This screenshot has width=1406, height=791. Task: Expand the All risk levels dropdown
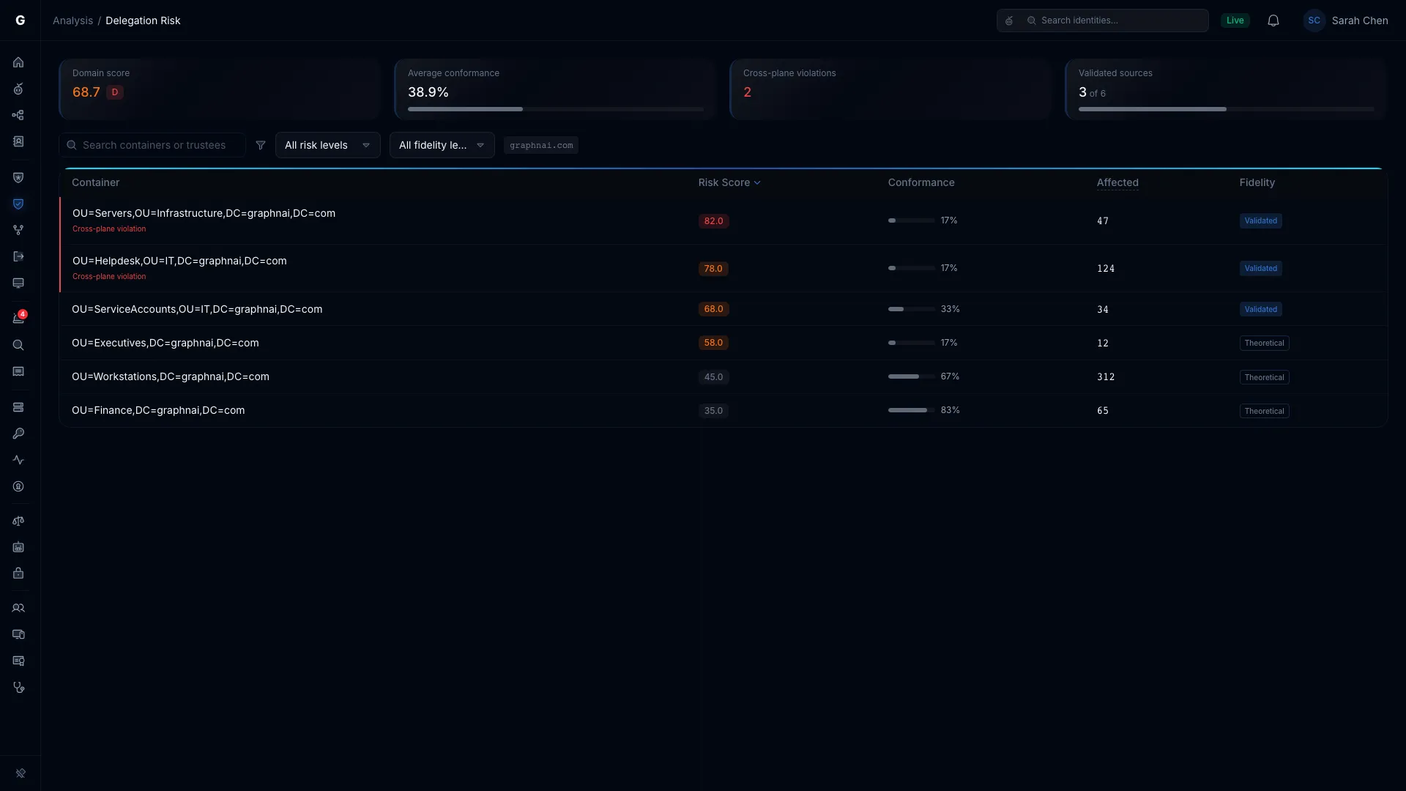coord(327,145)
